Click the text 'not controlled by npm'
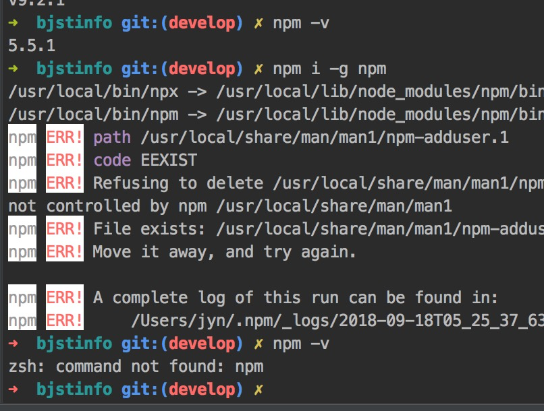Screen dimensions: 544x411 point(107,206)
